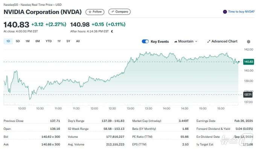Click the 140.83 current price chart label
The image size is (256, 149).
click(x=248, y=62)
